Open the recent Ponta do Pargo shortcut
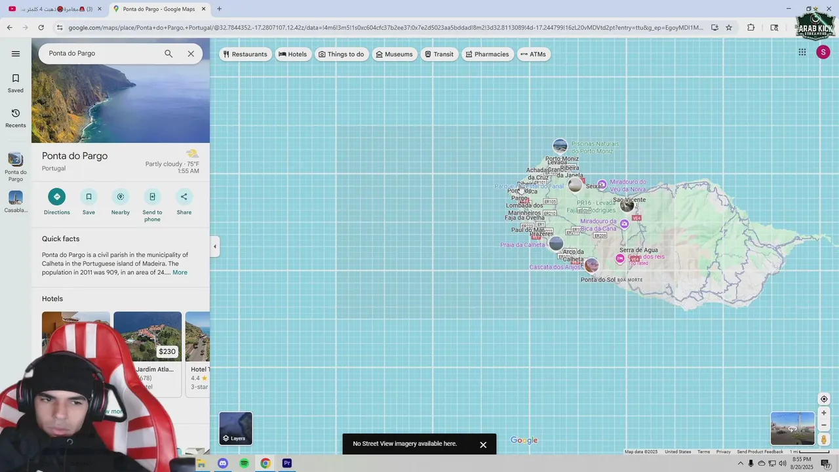Screen dimensions: 839x472 [x=16, y=167]
